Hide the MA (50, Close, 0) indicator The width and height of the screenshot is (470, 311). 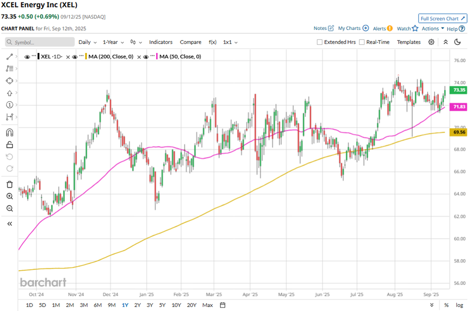point(146,57)
